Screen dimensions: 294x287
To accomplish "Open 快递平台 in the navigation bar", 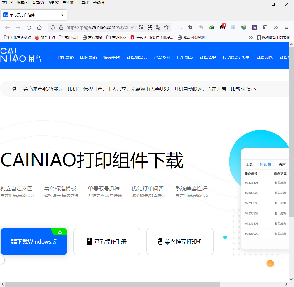I will click(x=112, y=57).
